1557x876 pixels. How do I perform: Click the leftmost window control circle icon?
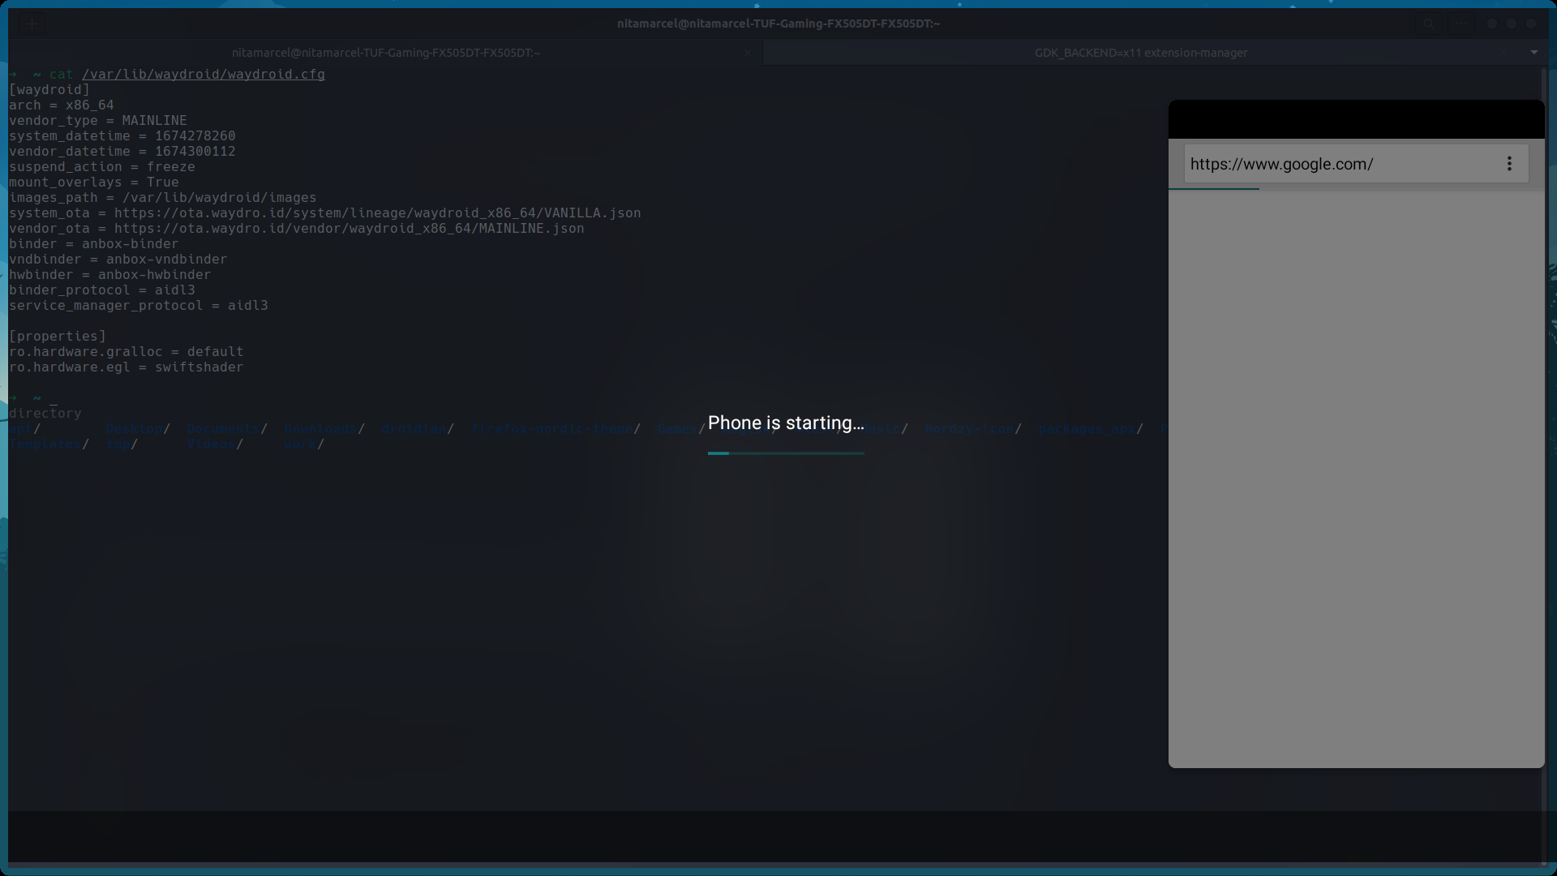(x=1492, y=24)
